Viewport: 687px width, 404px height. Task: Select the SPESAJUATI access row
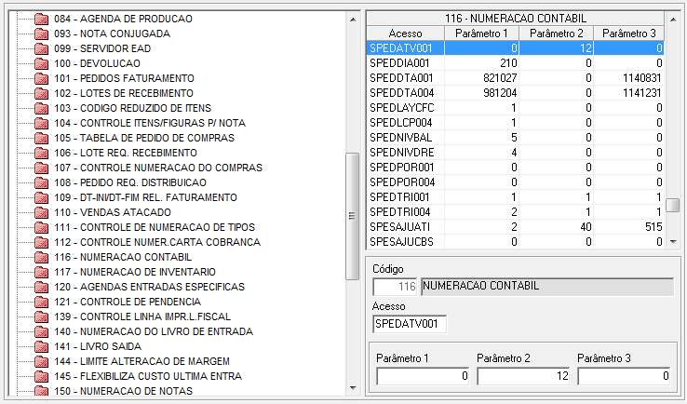(515, 227)
